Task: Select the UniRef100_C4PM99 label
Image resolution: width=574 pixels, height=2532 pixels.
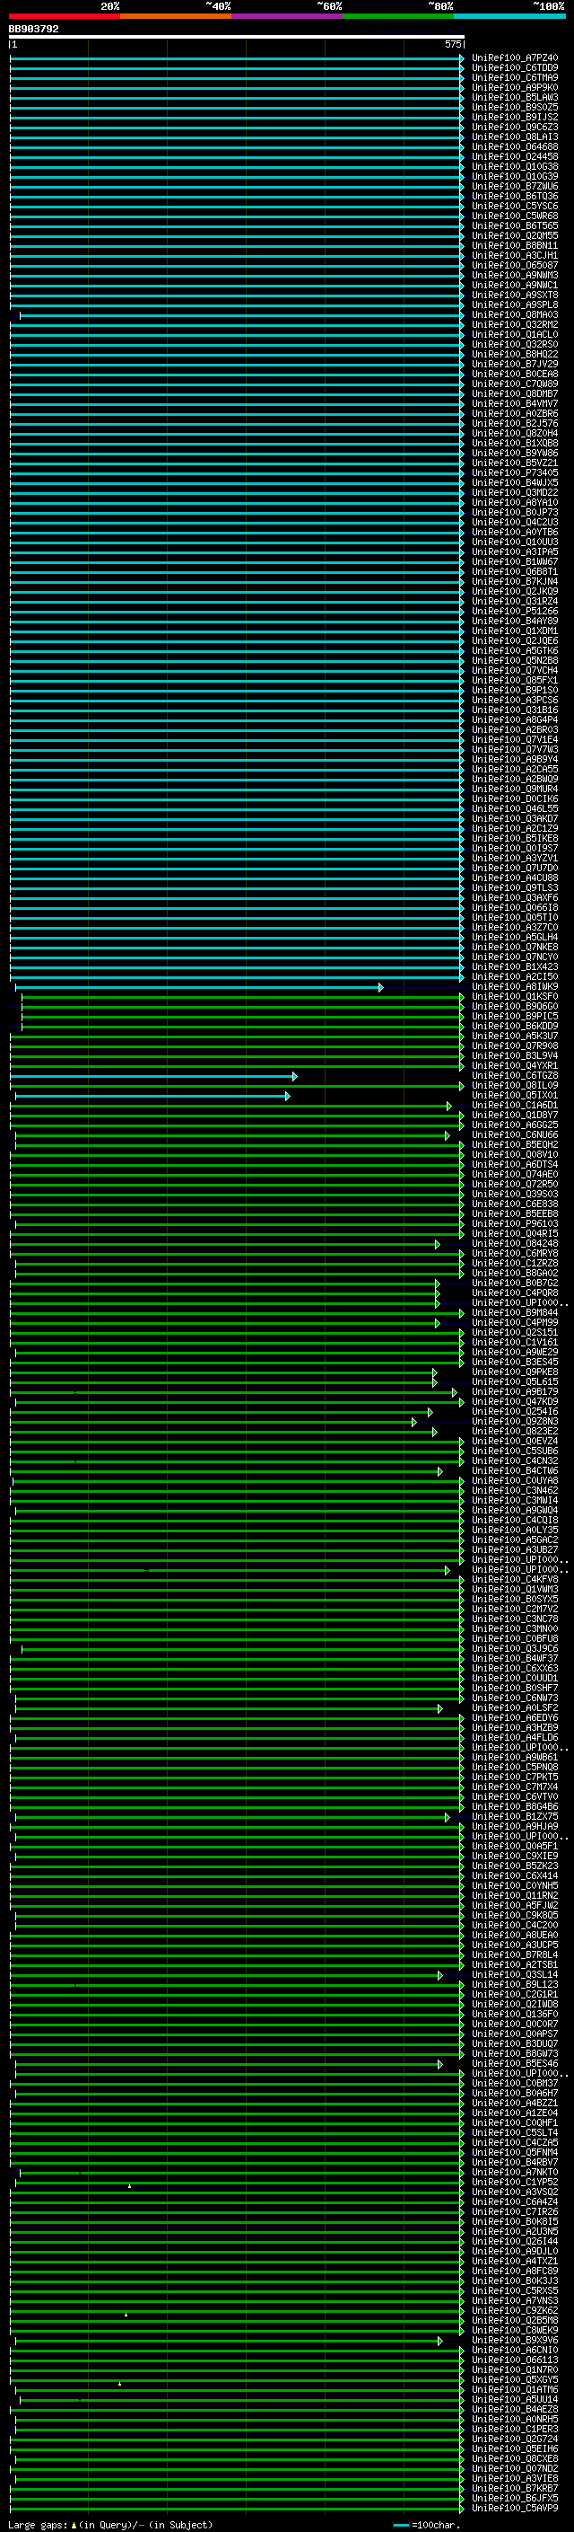Action: click(514, 1323)
